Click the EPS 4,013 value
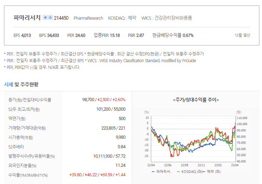Viewport: 262px width, 184px height. tap(22, 35)
